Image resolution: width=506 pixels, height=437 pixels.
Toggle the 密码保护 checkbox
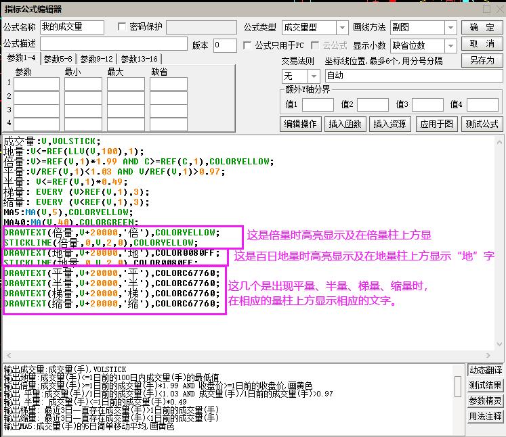point(122,26)
